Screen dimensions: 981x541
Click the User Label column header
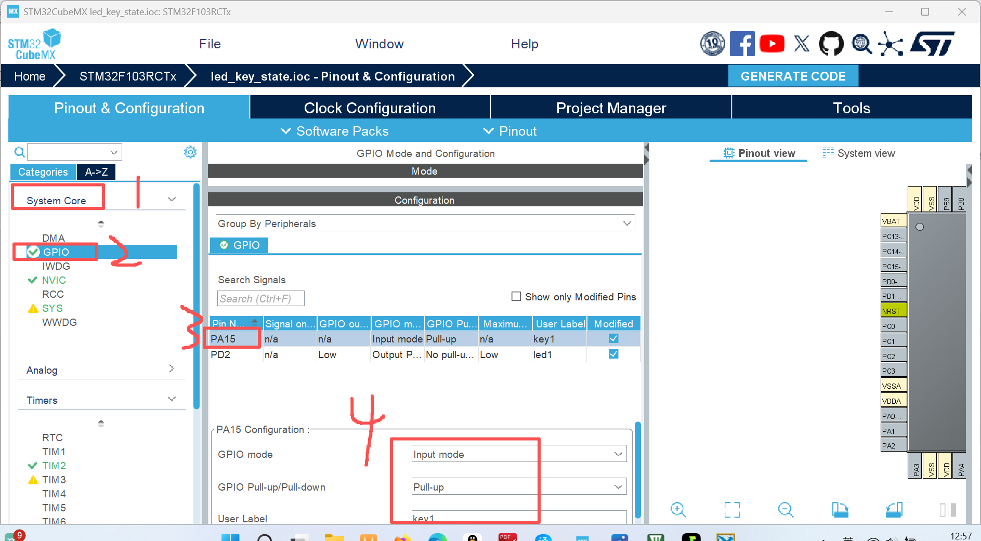(560, 323)
